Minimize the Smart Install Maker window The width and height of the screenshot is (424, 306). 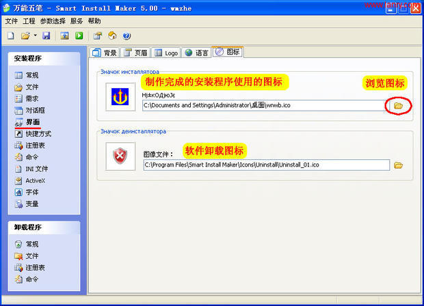click(x=390, y=9)
